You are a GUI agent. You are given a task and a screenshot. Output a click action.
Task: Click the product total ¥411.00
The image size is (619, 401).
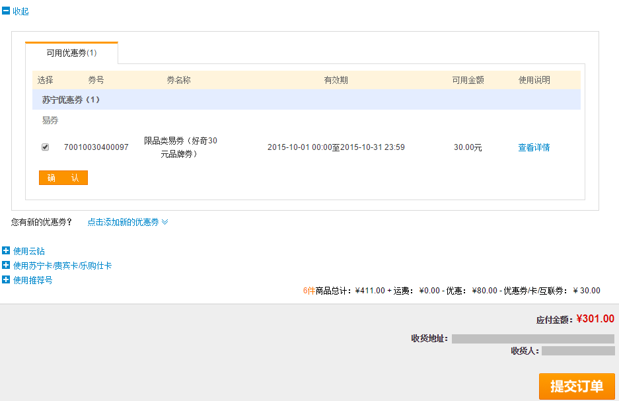pos(370,291)
